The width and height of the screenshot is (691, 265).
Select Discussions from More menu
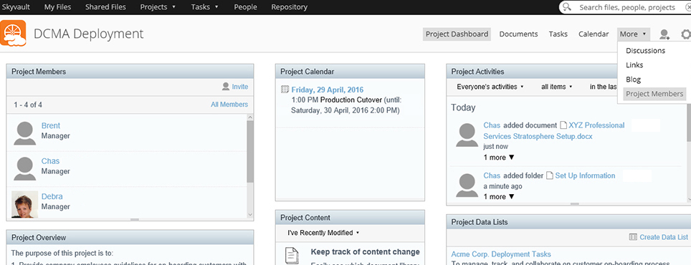click(645, 51)
